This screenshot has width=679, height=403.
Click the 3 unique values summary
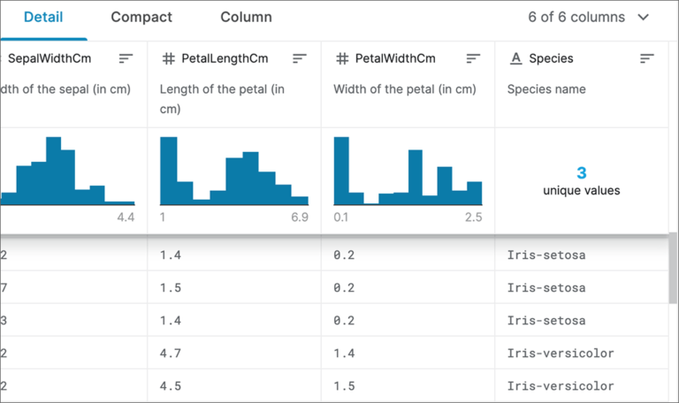point(581,180)
